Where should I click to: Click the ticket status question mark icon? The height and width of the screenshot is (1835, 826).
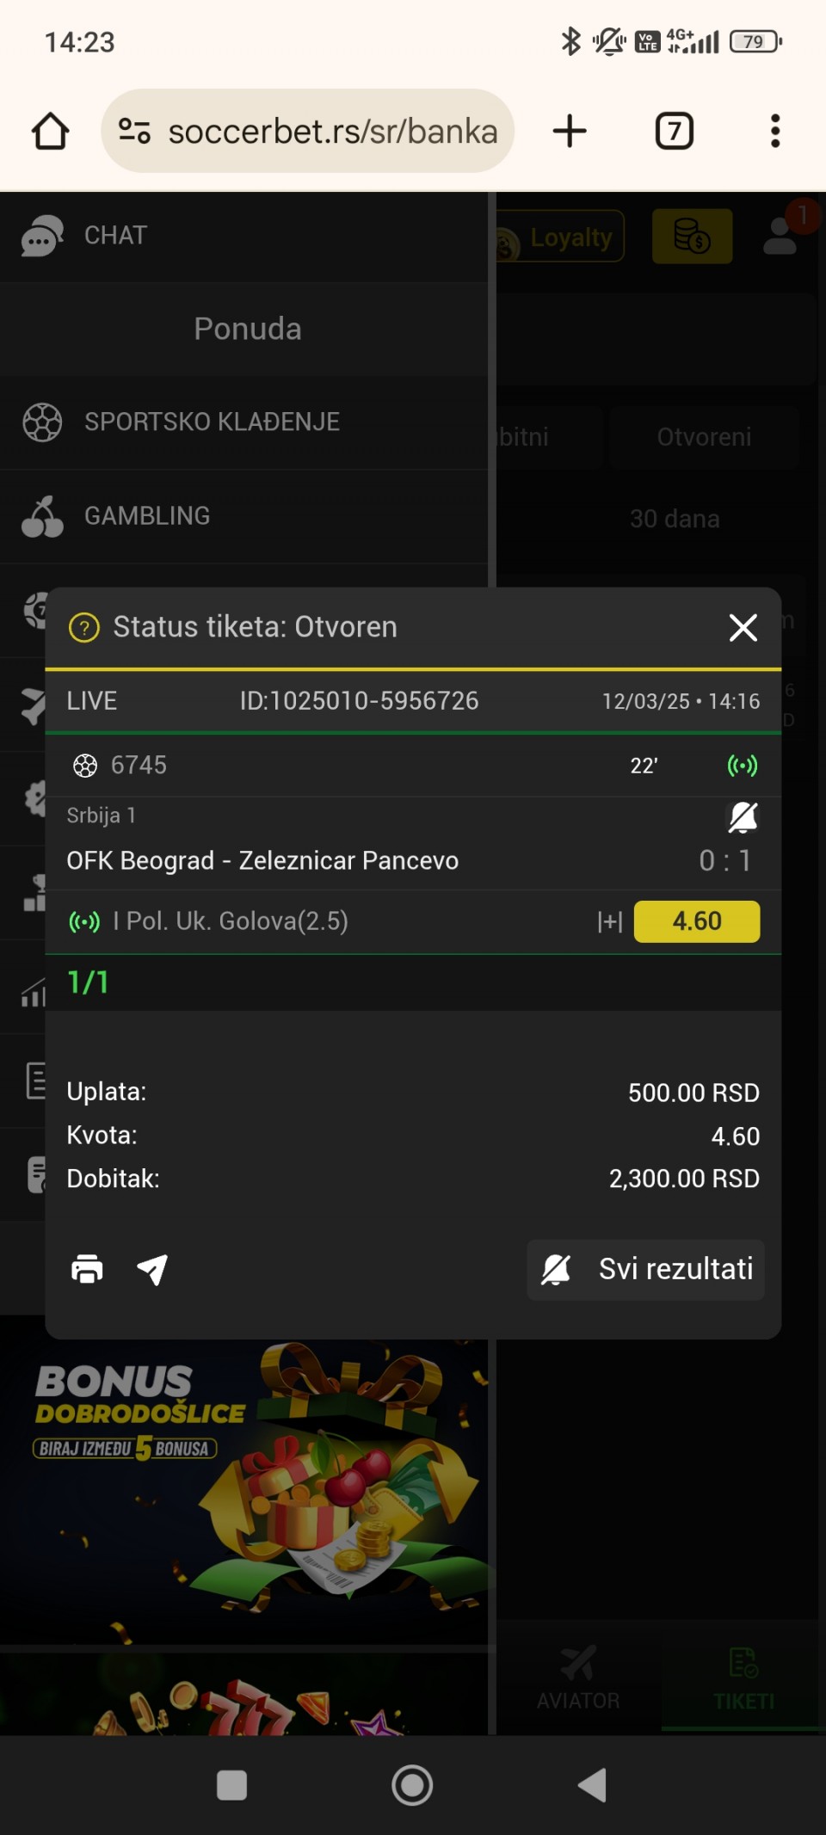point(84,628)
